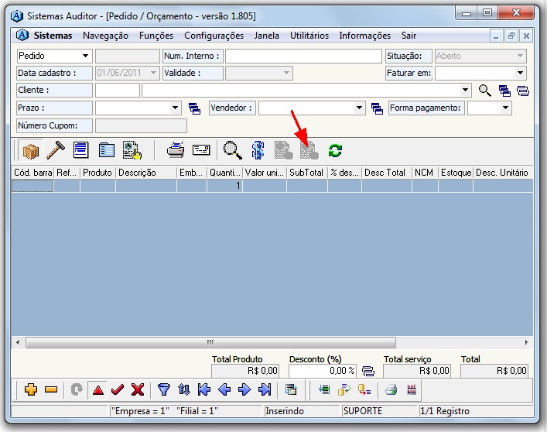
Task: Click the products box icon in toolbar
Action: pos(31,150)
